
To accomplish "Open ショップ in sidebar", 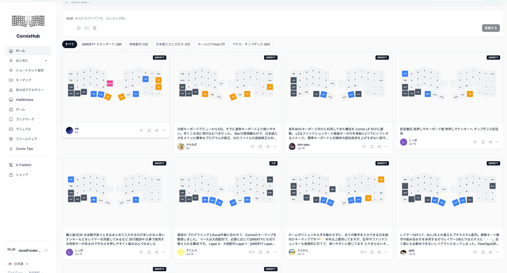I will pos(28,175).
